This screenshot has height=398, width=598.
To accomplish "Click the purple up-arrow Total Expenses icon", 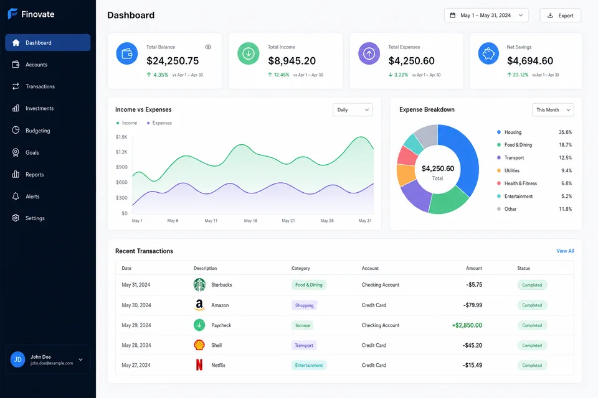I will coord(369,53).
